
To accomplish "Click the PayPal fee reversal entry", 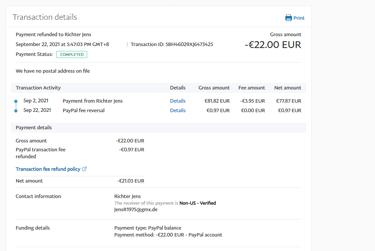I will coord(83,111).
